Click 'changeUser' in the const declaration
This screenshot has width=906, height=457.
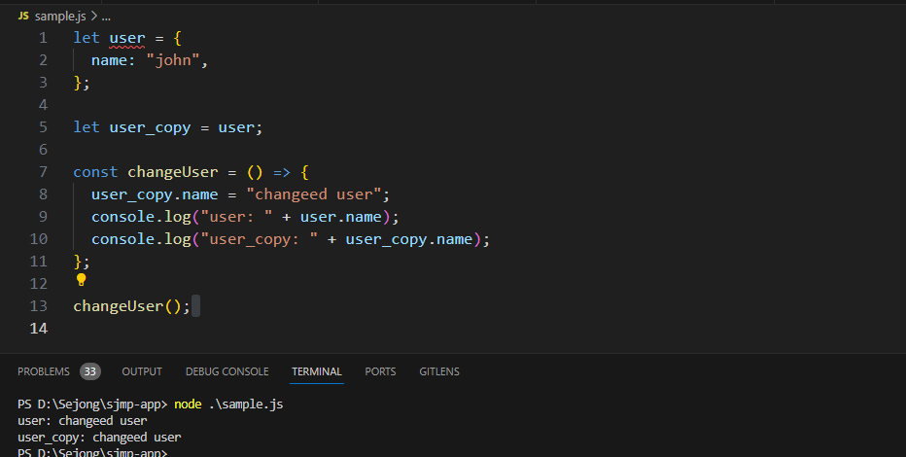point(173,171)
